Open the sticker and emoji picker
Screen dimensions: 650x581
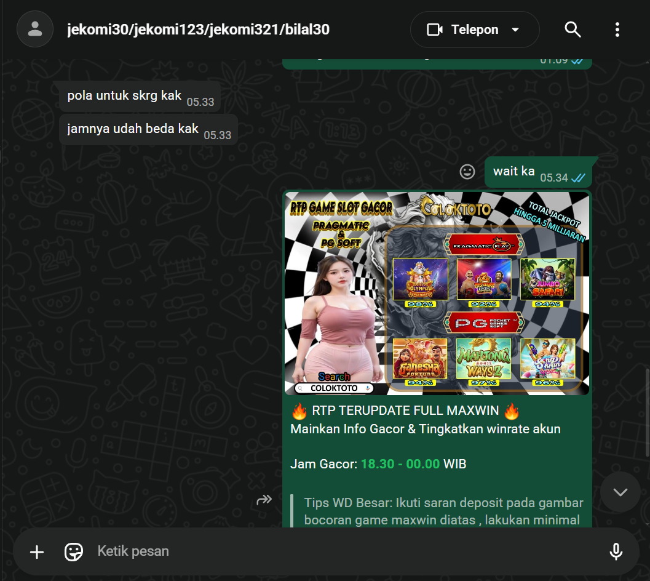pos(74,552)
